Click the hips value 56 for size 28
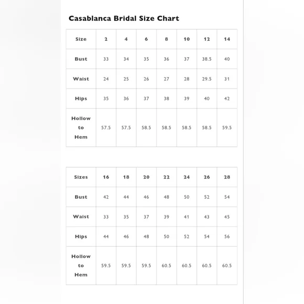The image size is (304, 304). tap(227, 236)
